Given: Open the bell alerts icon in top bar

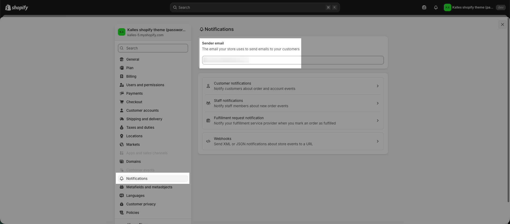Looking at the screenshot, I should 436,7.
